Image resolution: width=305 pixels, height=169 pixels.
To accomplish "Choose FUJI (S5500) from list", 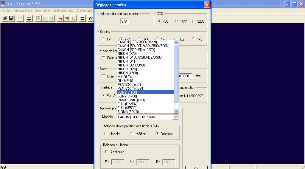I will (x=145, y=108).
